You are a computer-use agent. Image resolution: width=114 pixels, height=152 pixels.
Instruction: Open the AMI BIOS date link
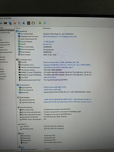50,77
